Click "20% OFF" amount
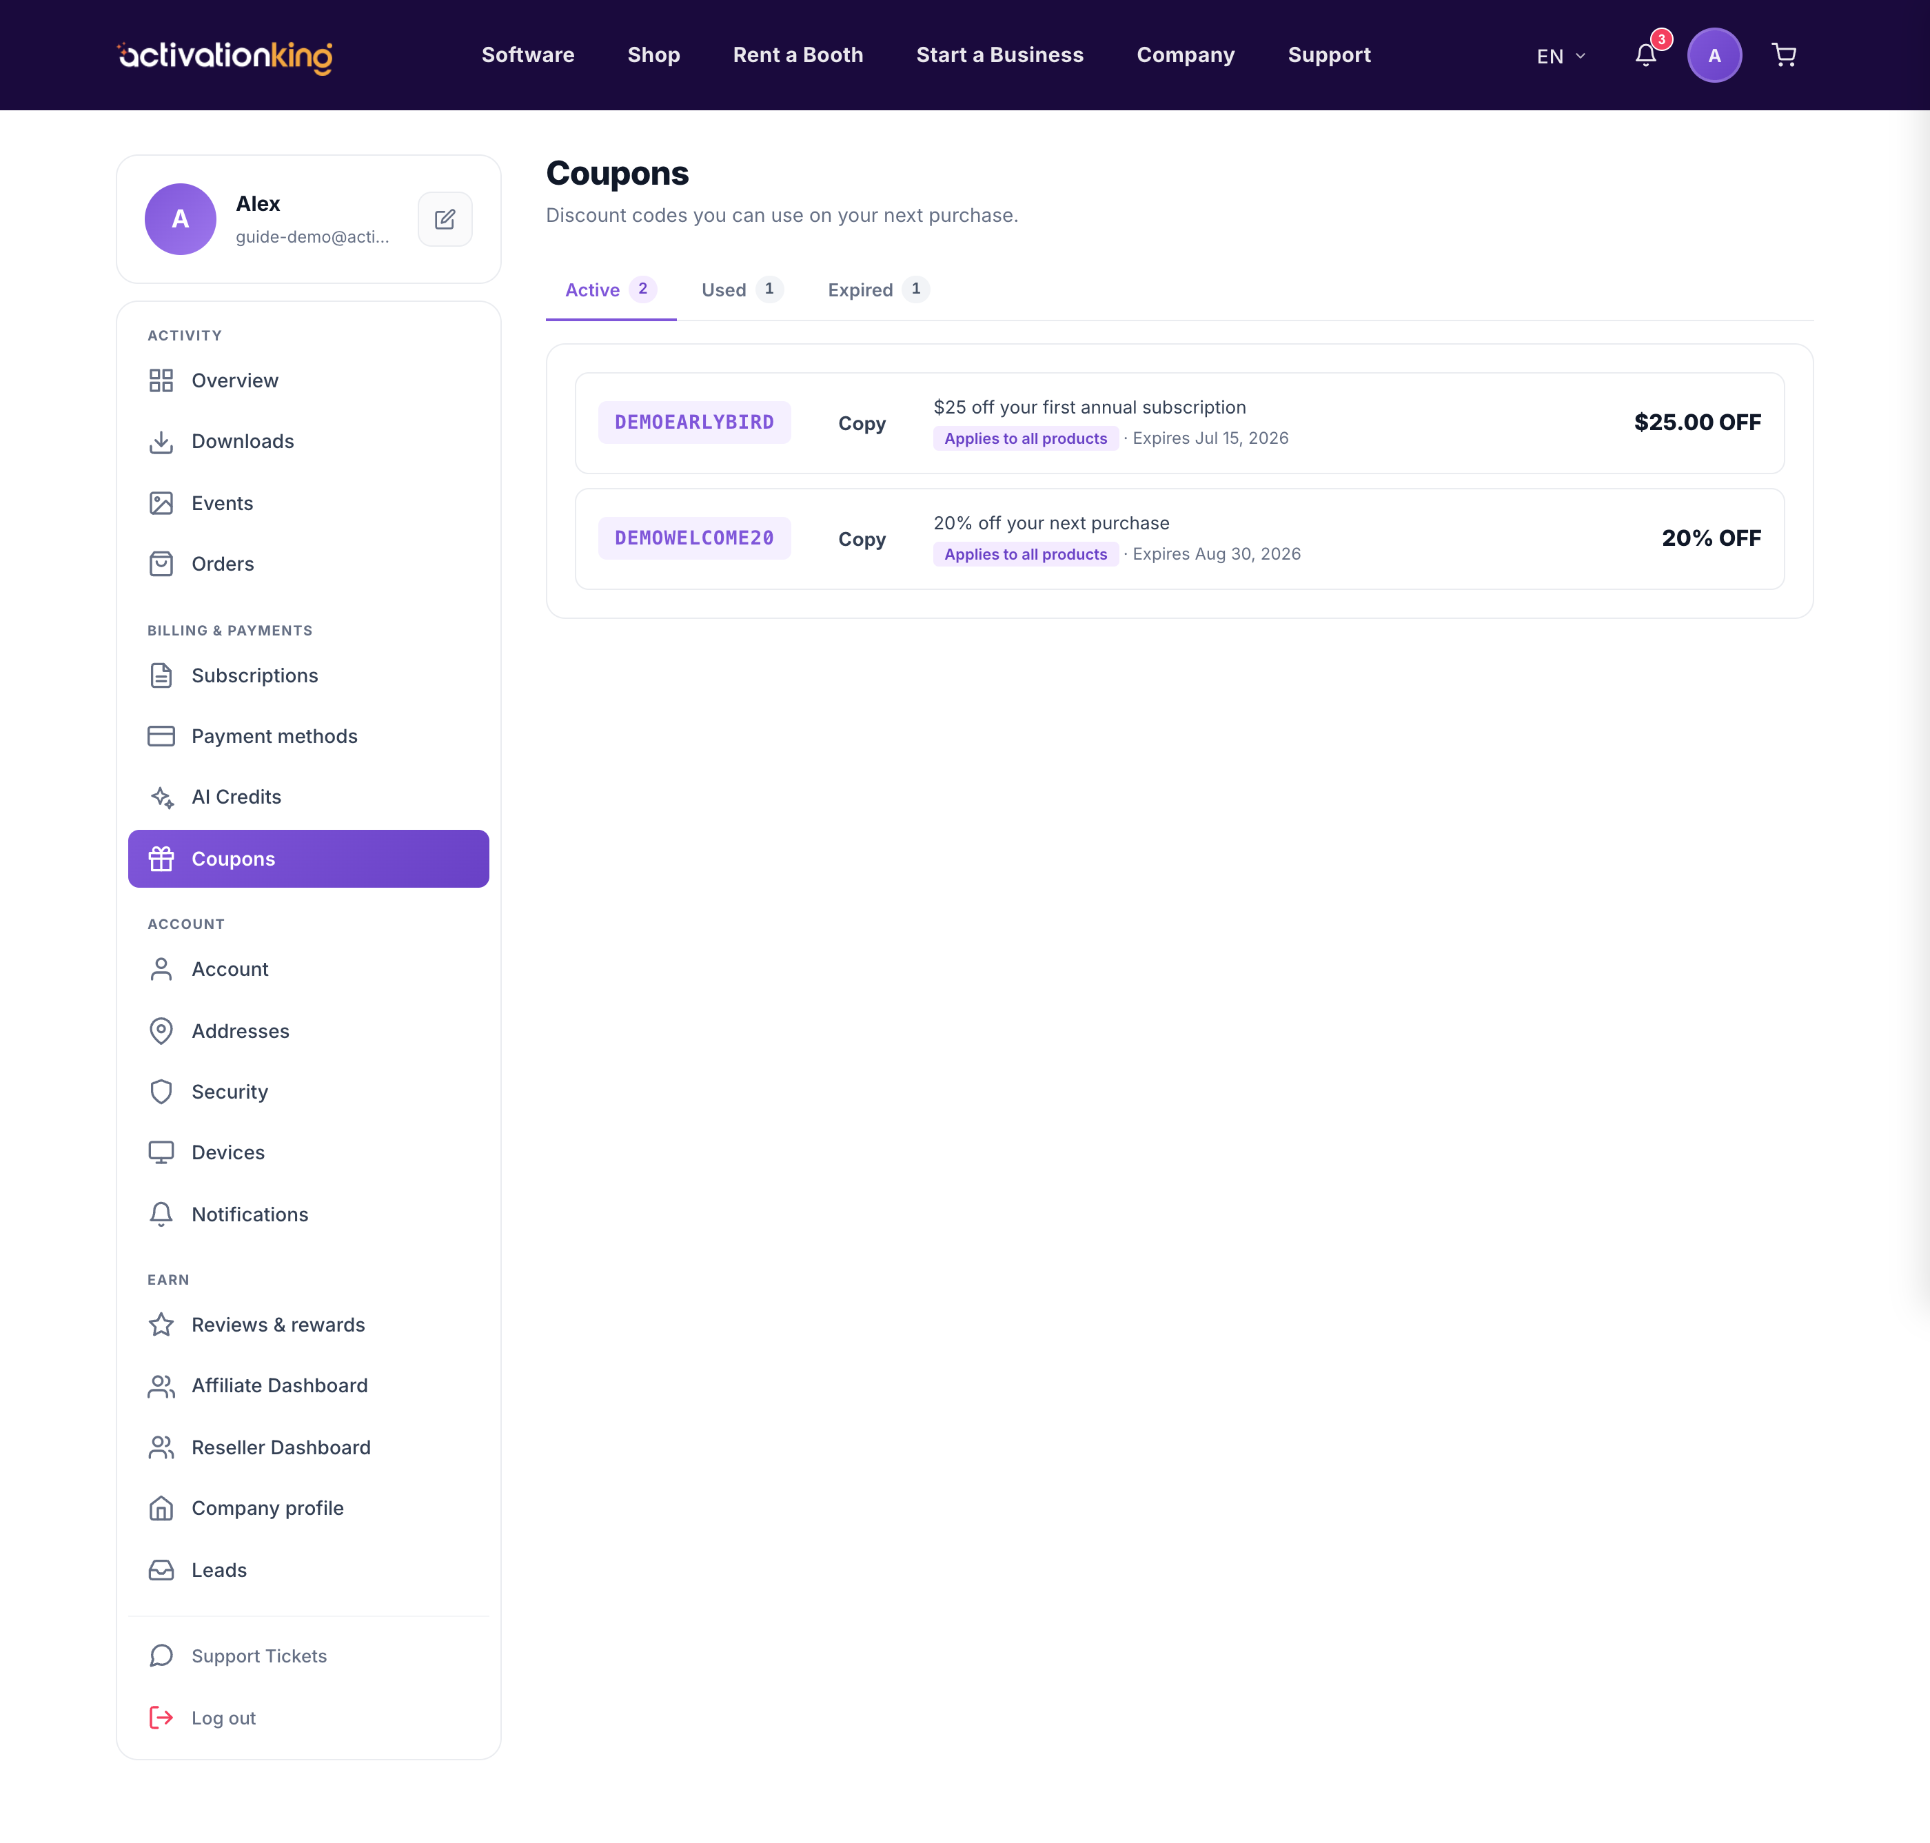 coord(1711,538)
